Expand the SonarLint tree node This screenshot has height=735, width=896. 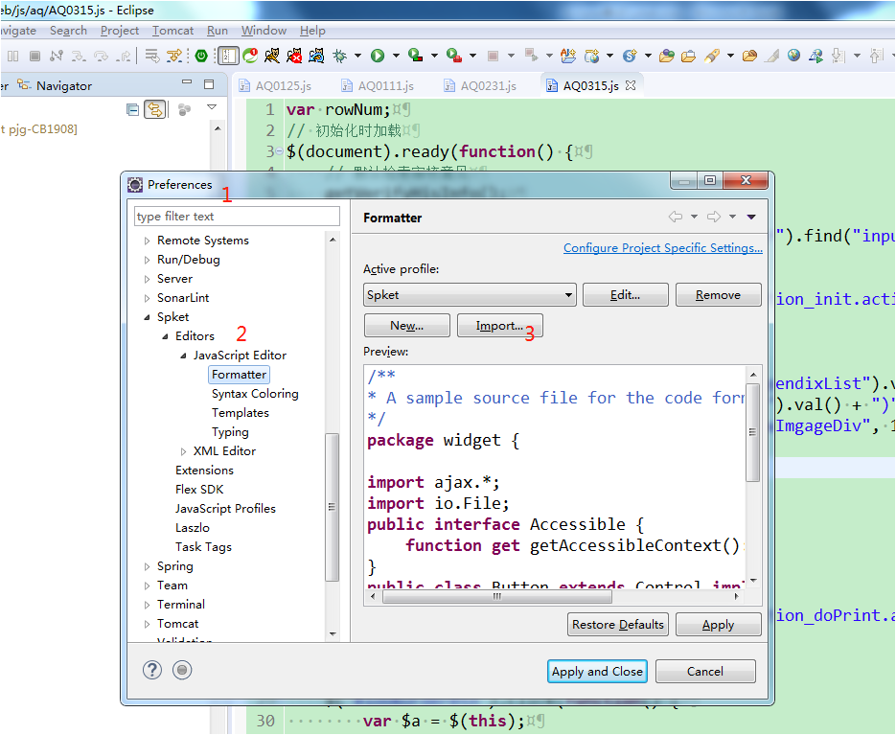(147, 298)
